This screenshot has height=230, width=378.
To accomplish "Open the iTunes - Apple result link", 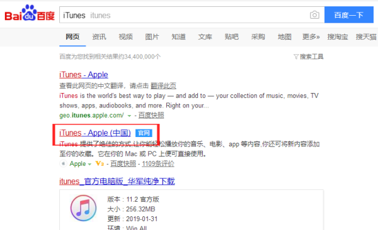I will 84,75.
